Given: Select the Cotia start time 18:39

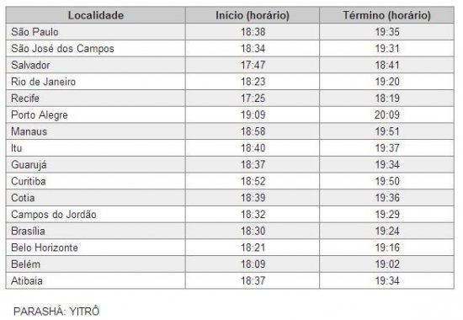Looking at the screenshot, I should tap(253, 198).
